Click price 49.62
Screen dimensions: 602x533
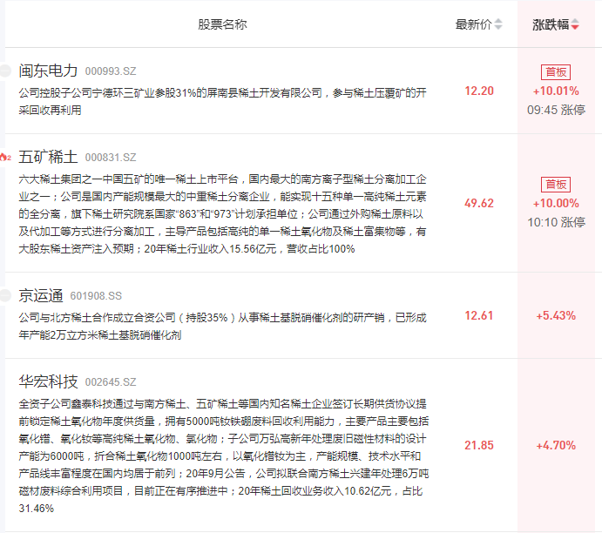(x=479, y=203)
